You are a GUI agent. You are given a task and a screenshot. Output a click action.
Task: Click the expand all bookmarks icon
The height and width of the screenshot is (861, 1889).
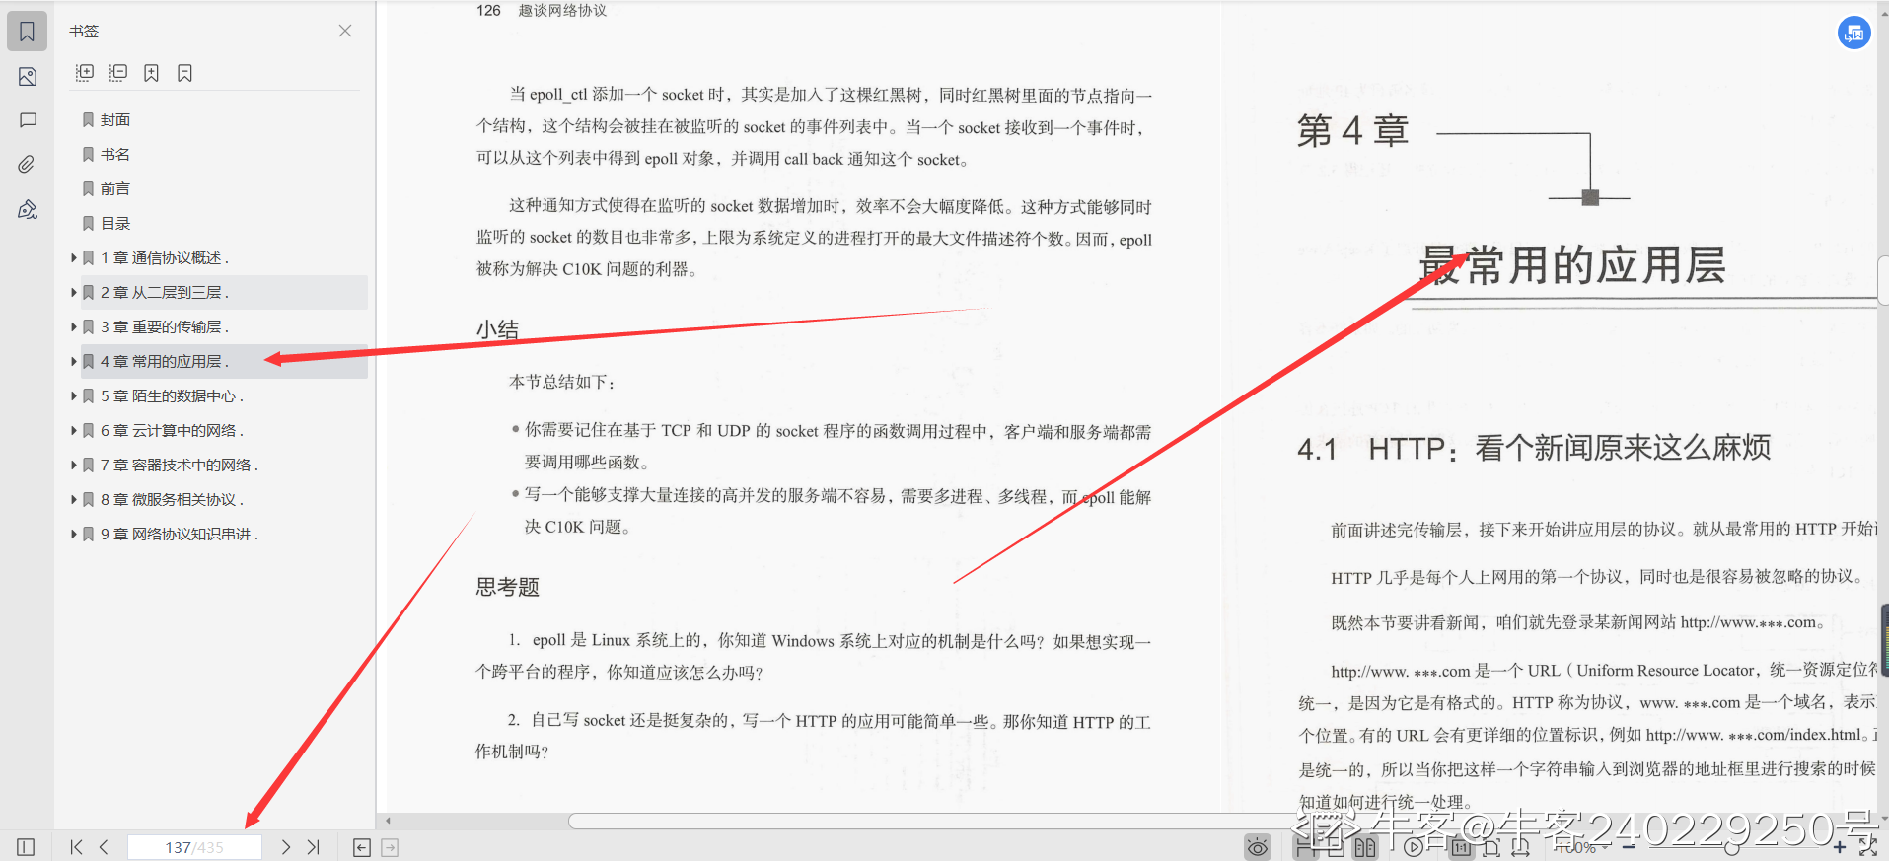(x=85, y=73)
